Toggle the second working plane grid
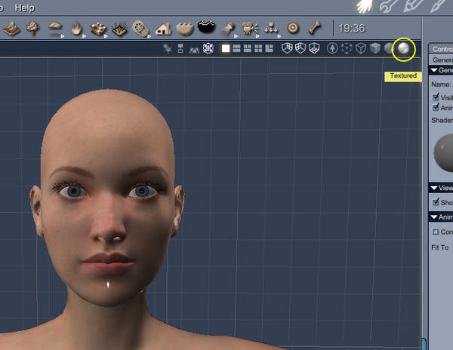The image size is (453, 350). 300,48
